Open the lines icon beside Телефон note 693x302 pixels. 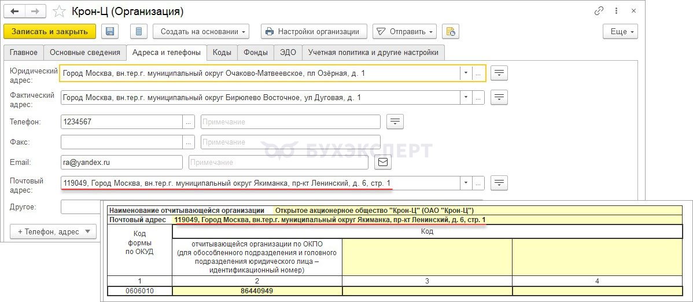click(395, 121)
